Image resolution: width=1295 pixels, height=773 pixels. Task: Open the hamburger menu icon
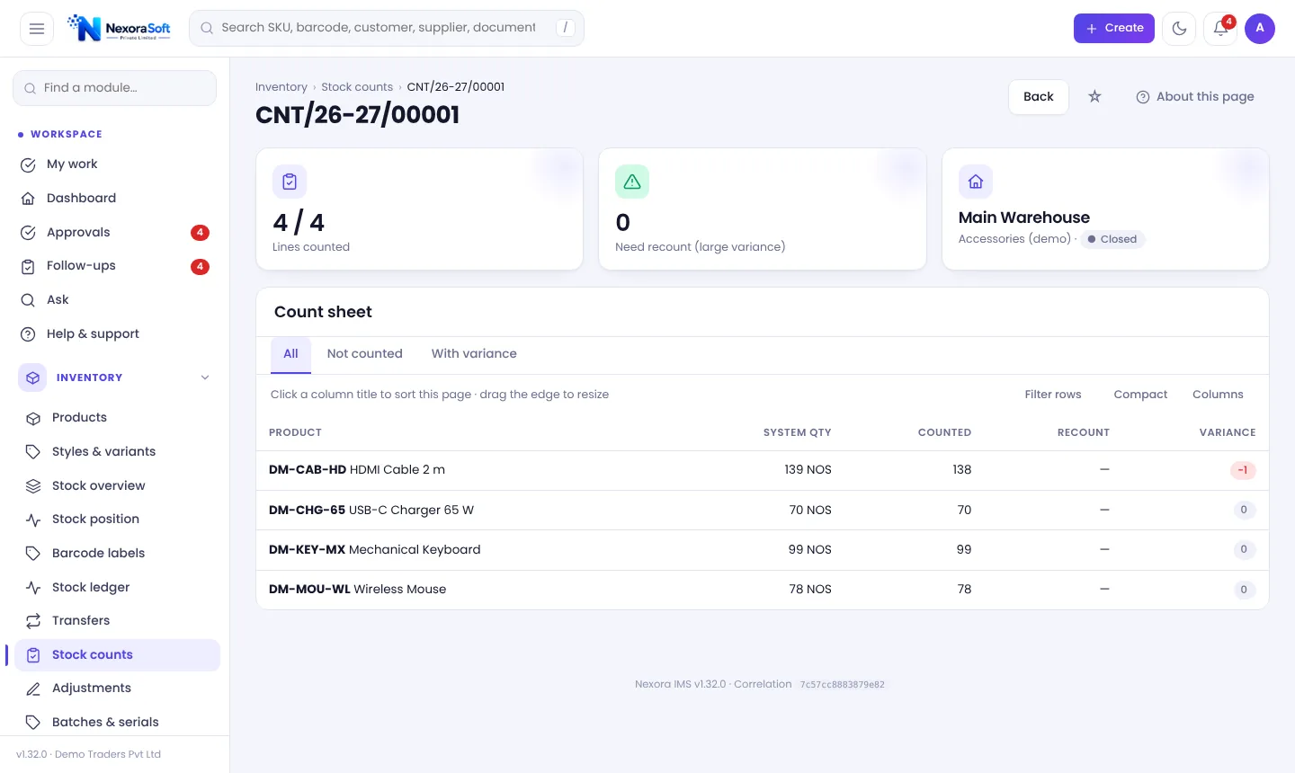coord(37,29)
